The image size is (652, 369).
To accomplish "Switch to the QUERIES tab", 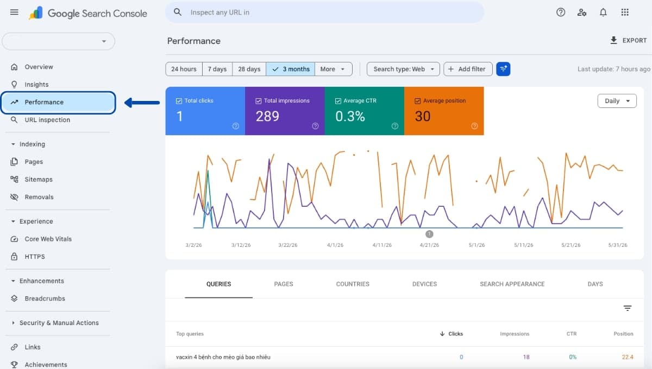I will point(218,284).
